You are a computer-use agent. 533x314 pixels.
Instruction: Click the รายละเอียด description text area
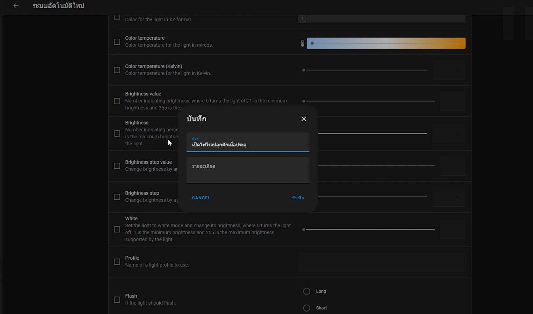click(x=248, y=170)
